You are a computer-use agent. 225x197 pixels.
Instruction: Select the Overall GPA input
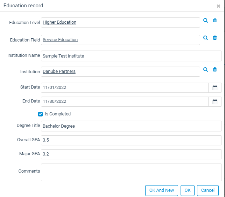131,140
